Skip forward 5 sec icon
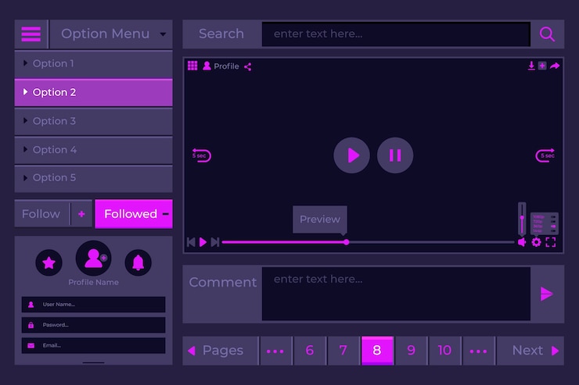This screenshot has width=579, height=385. coord(545,155)
